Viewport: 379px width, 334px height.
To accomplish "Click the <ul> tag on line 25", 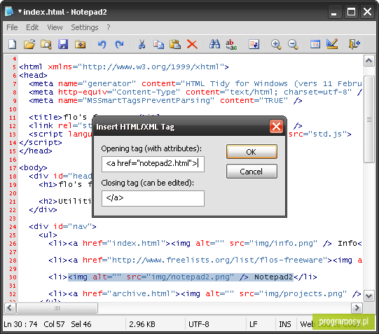I will click(x=48, y=235).
